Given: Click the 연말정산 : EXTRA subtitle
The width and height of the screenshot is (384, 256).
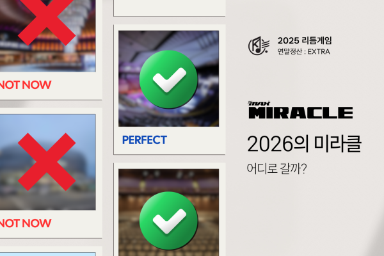Looking at the screenshot, I should tap(303, 52).
